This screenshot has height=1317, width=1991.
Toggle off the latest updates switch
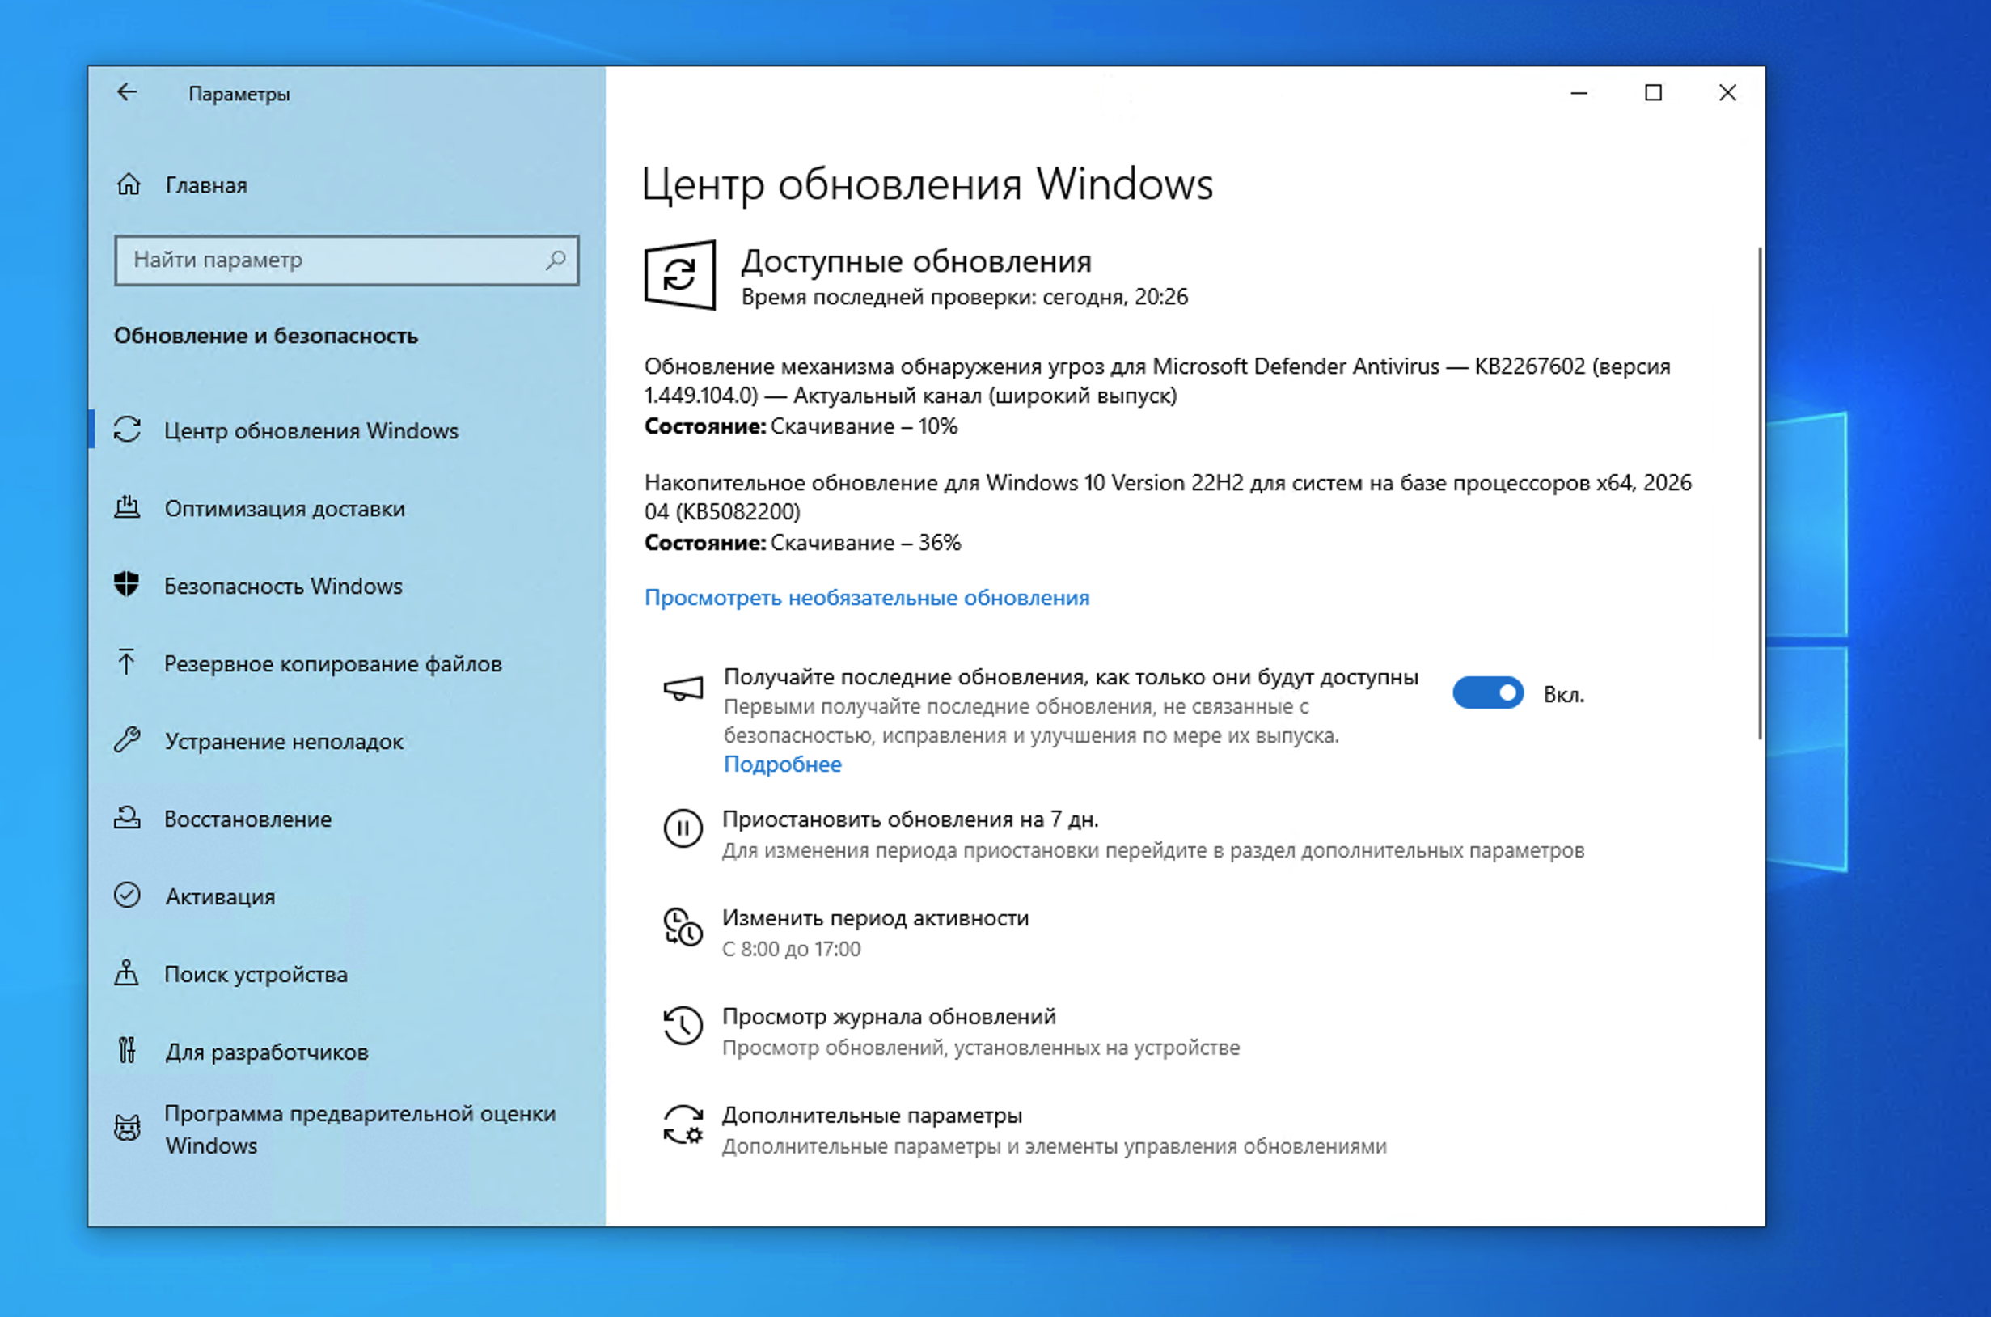(x=1487, y=693)
